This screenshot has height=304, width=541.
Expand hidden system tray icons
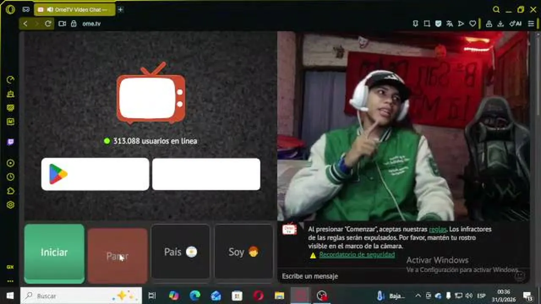pyautogui.click(x=418, y=296)
